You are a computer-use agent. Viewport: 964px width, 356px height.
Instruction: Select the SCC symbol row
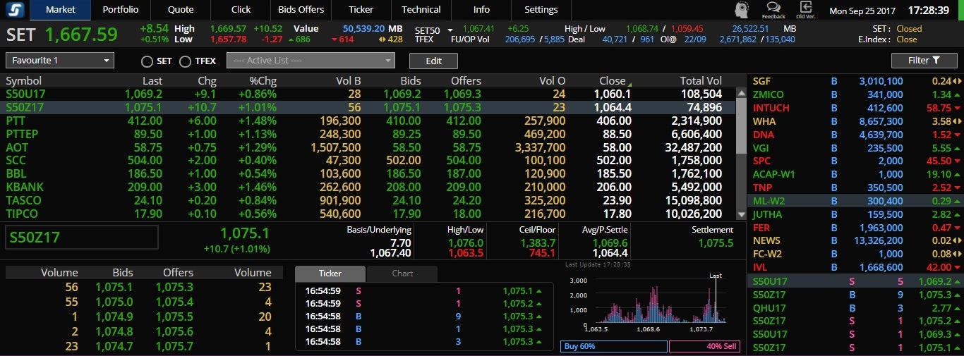click(x=368, y=161)
